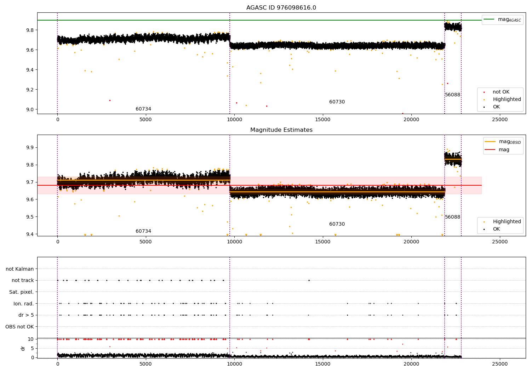Click obsid label 60730 in the top plot
This screenshot has height=372, width=531.
coord(337,102)
